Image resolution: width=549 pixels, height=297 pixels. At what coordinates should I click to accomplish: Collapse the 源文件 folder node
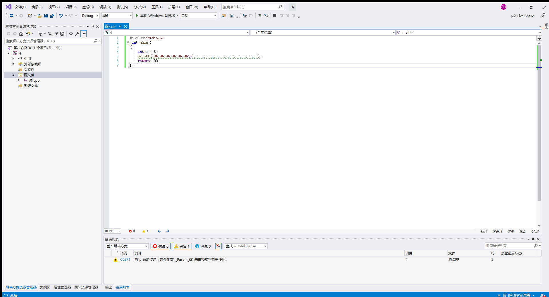pyautogui.click(x=13, y=75)
